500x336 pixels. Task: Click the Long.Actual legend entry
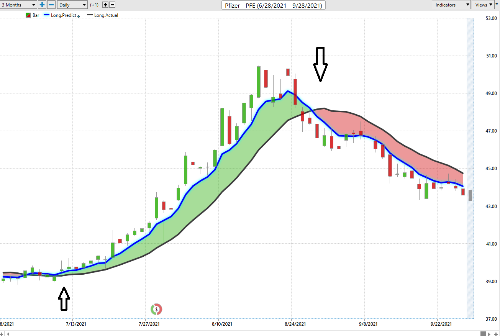[x=103, y=15]
